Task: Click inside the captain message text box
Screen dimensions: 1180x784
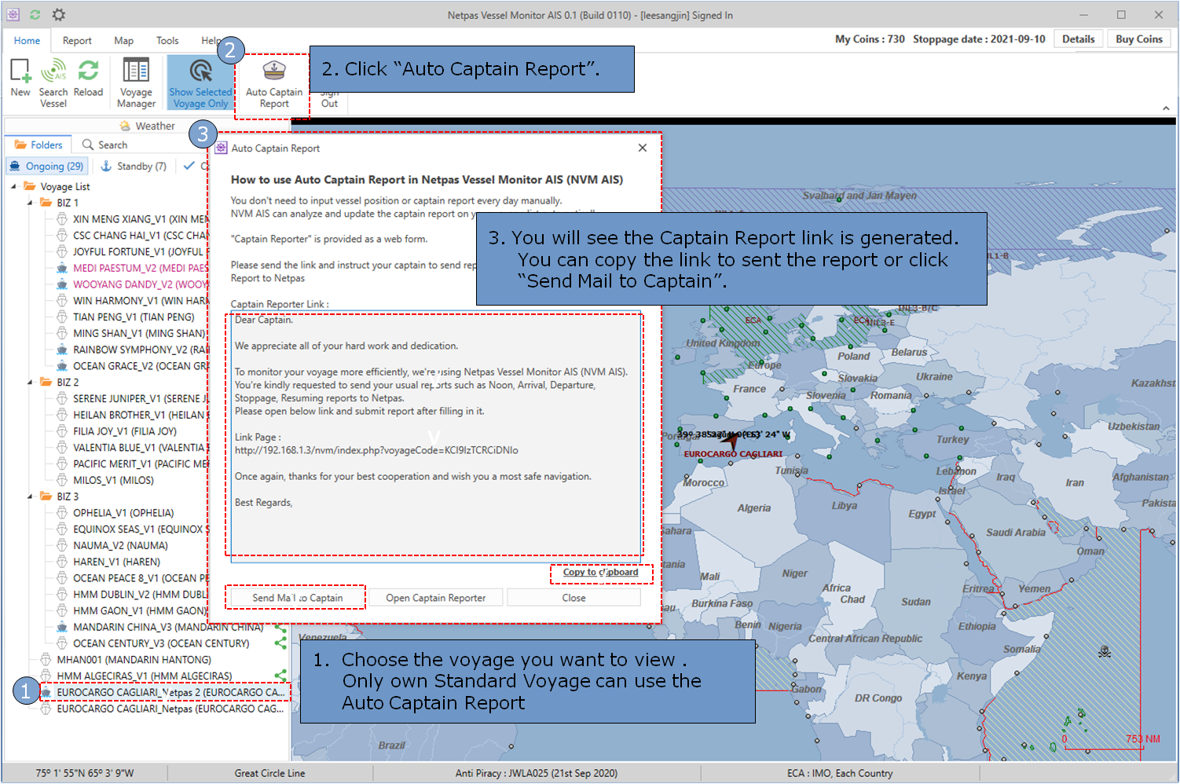Action: [x=435, y=435]
